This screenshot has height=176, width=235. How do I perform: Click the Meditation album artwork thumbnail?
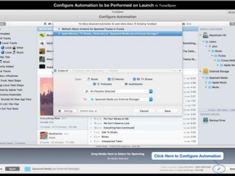click(x=44, y=135)
